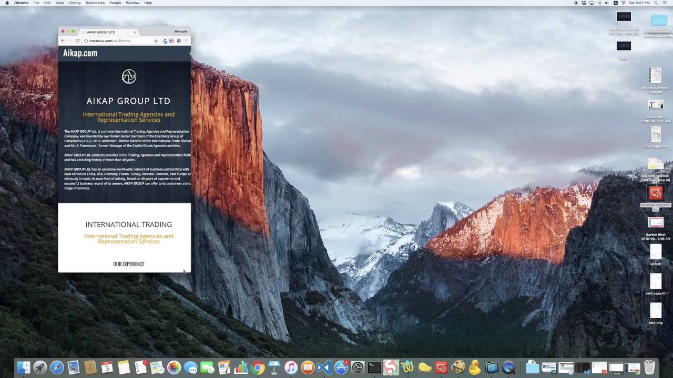Image resolution: width=673 pixels, height=378 pixels.
Task: Open Keynote from the Dock
Action: 274,367
